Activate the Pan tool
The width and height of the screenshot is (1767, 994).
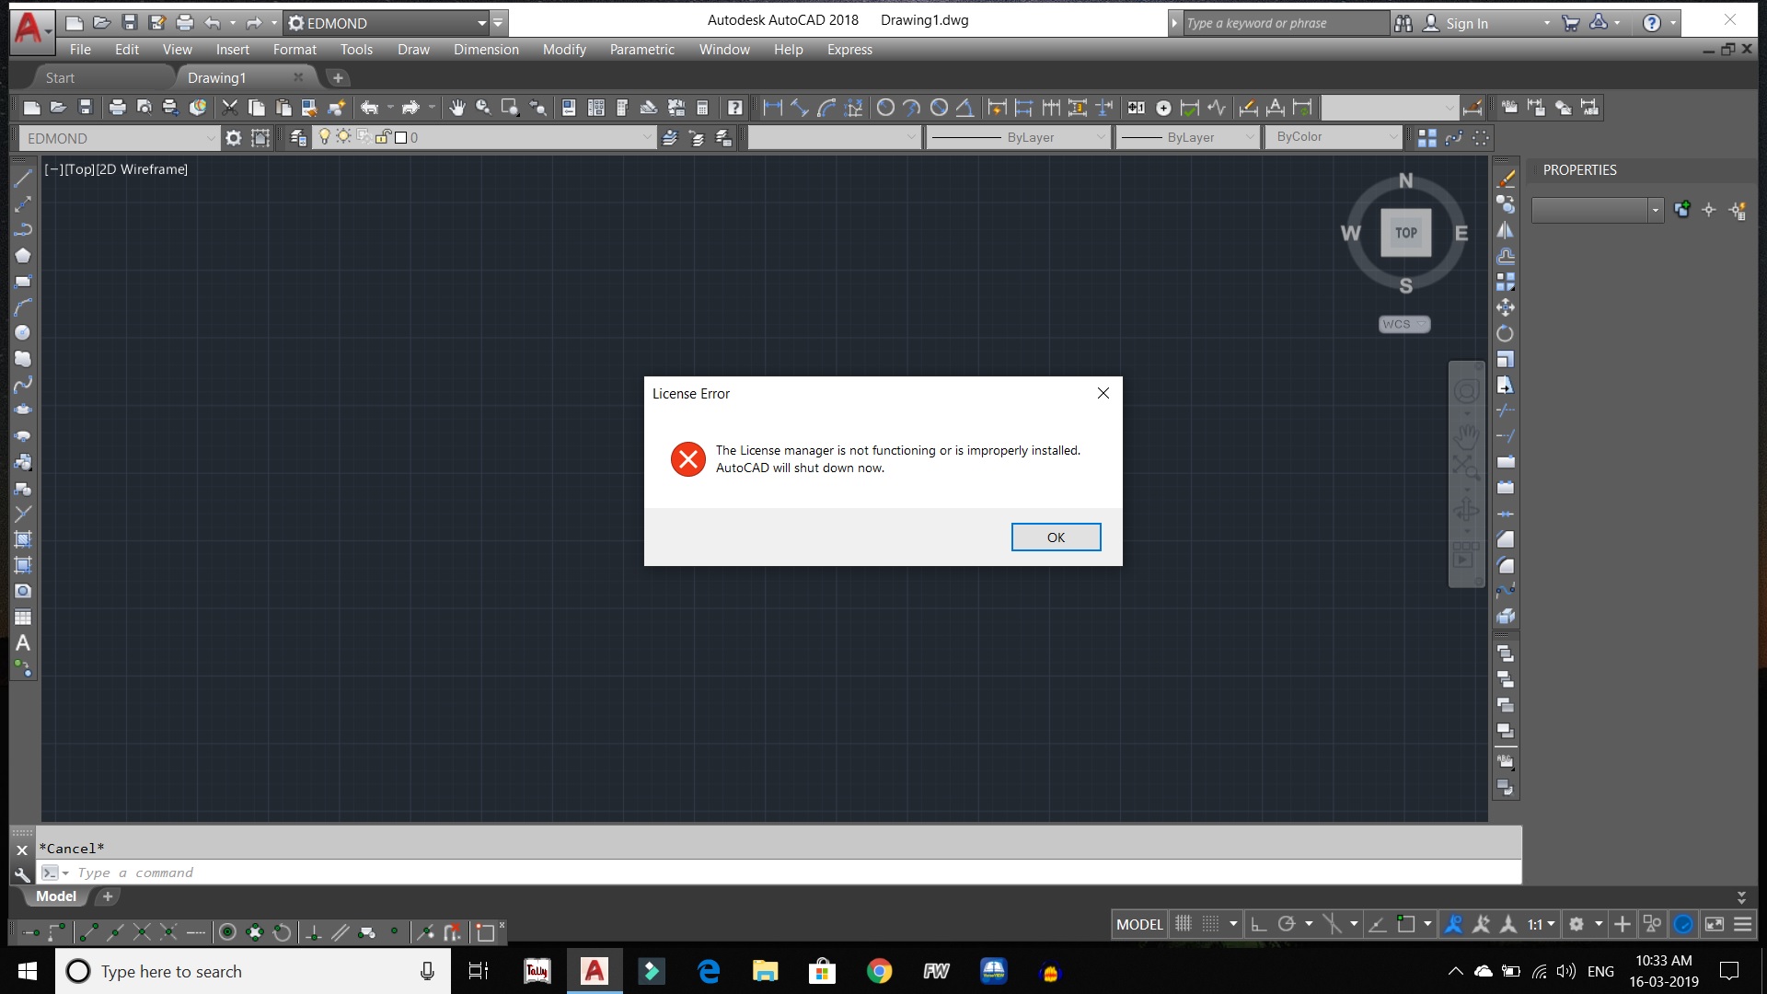456,107
